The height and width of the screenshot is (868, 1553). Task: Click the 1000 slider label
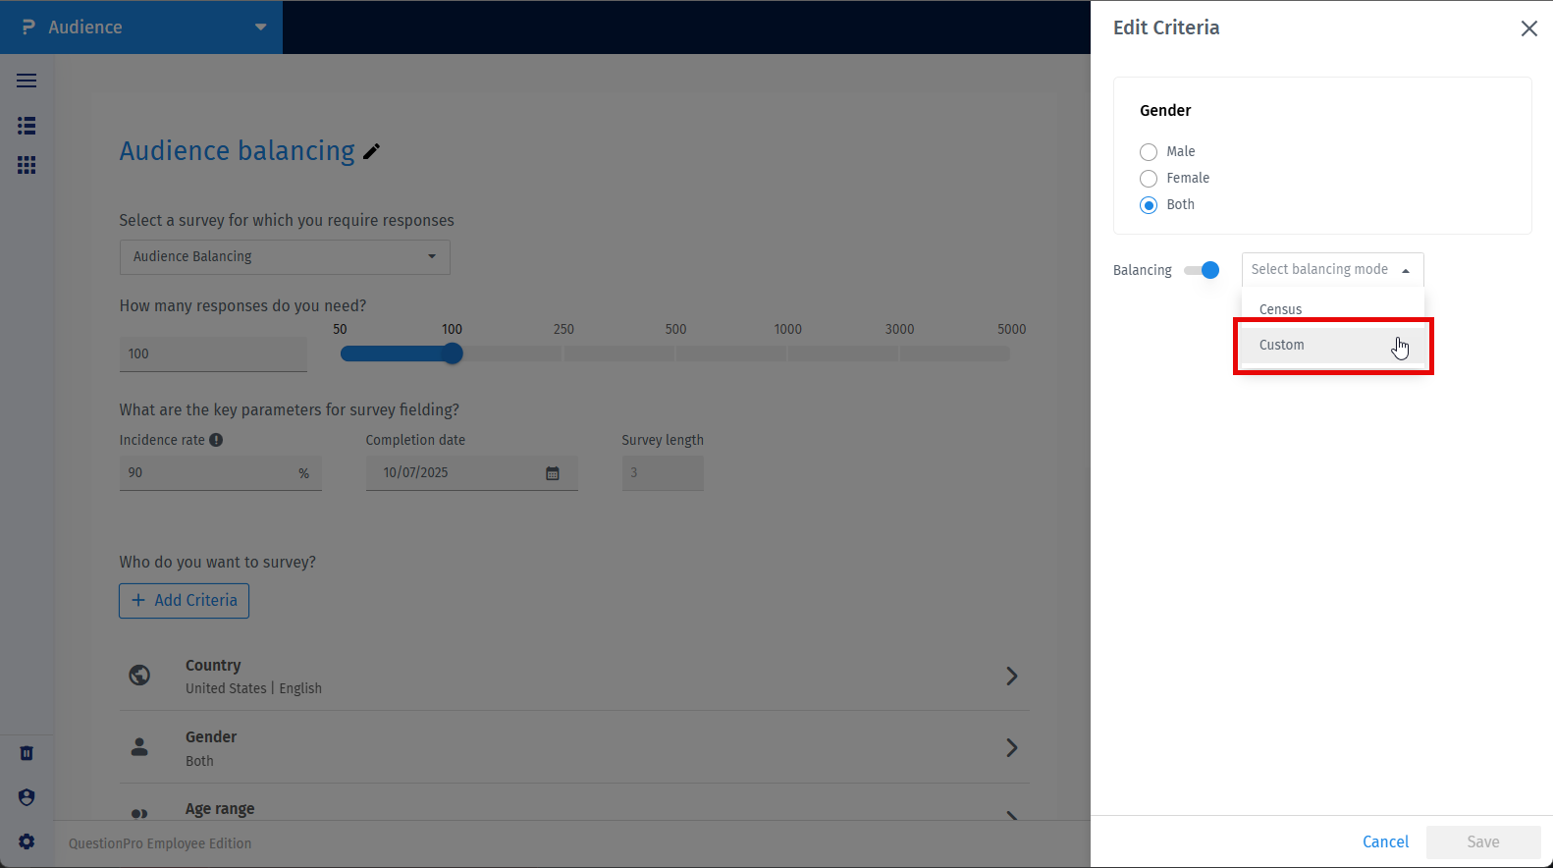(x=787, y=329)
